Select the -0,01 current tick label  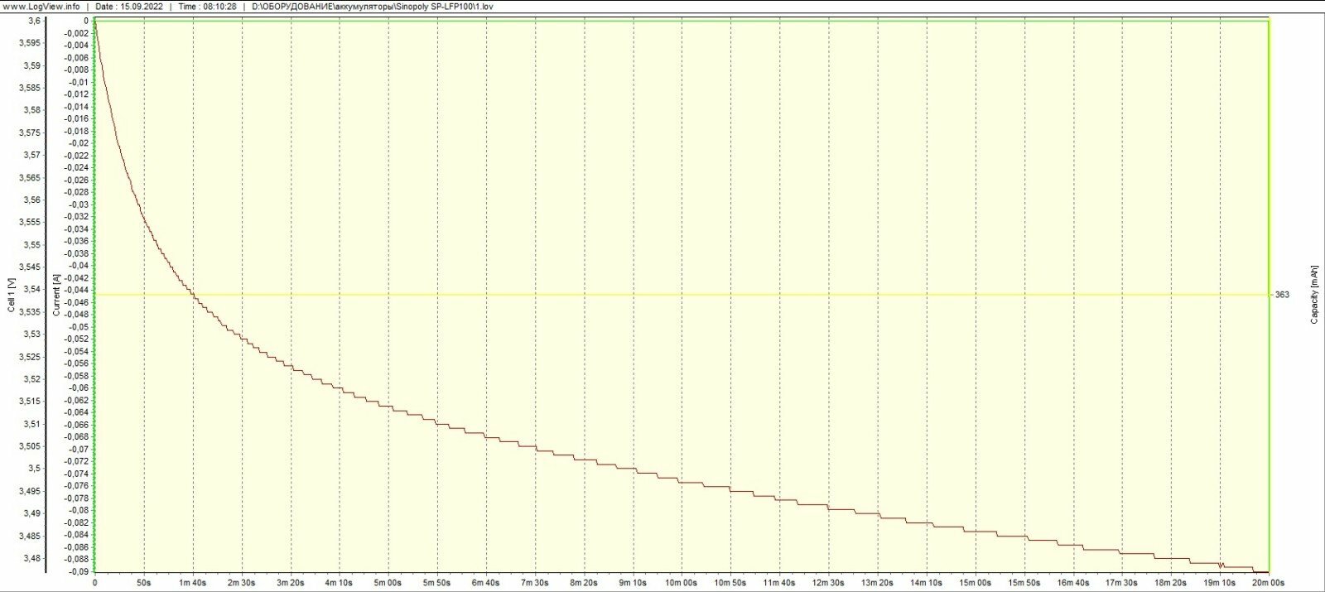click(79, 82)
